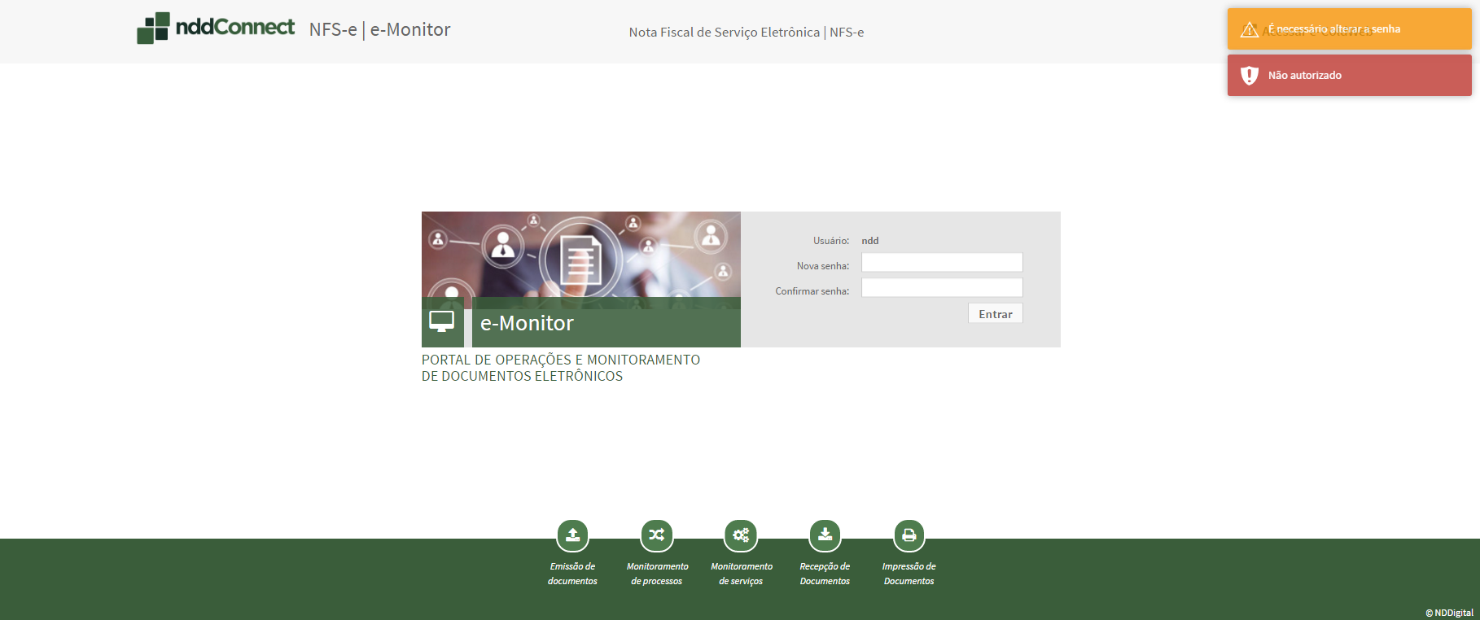Click the warning triangle icon in orange alert
1480x620 pixels.
coord(1249,30)
